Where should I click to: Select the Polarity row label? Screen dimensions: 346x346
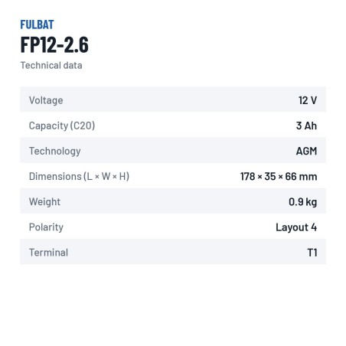click(46, 227)
